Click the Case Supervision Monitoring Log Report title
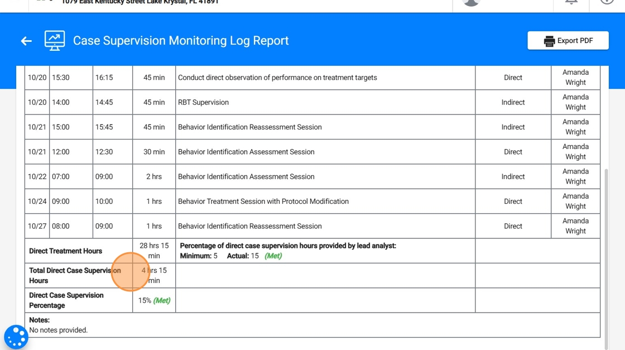The image size is (625, 350). click(x=181, y=41)
